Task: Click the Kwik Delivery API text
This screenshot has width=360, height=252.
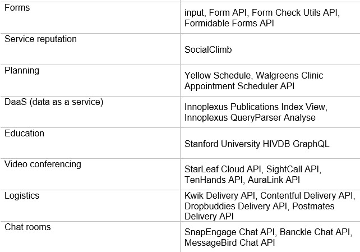Action: pos(220,196)
